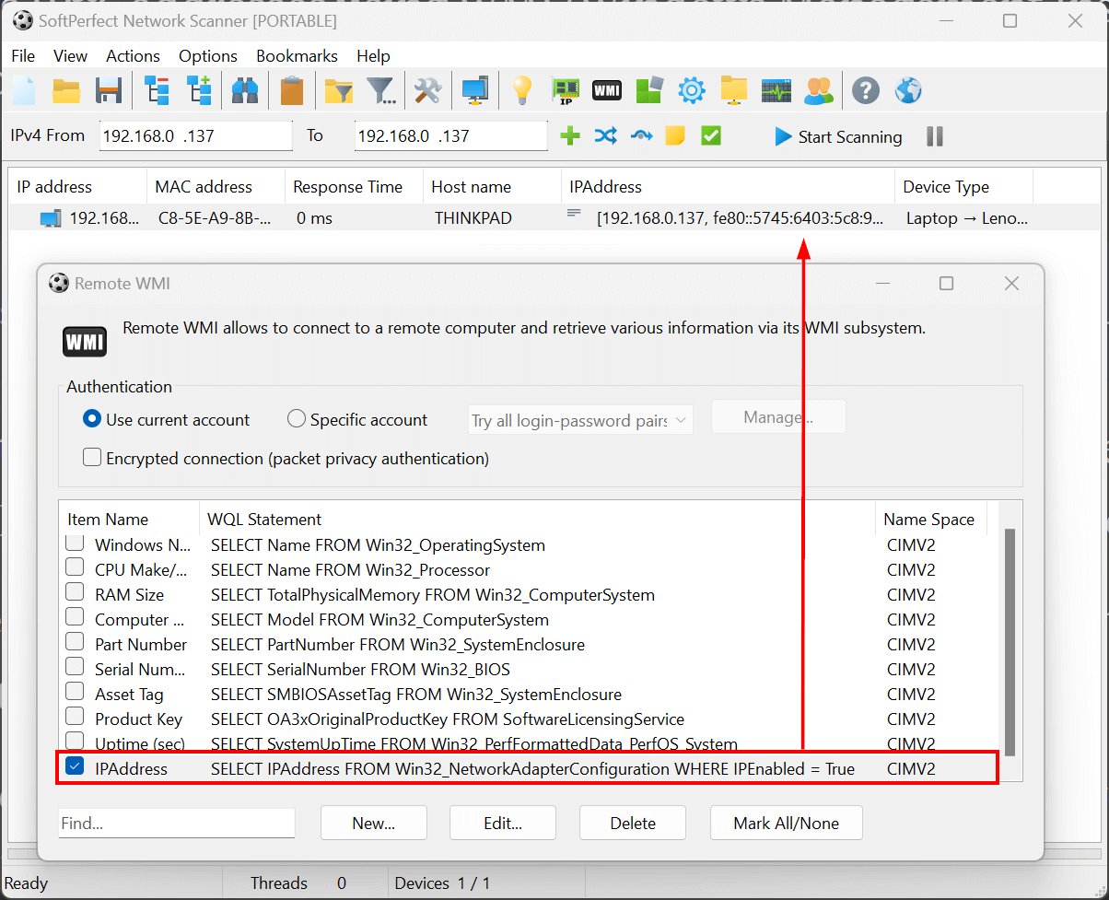Screen dimensions: 1109x900
Task: Click the green graph monitor icon
Action: [x=776, y=90]
